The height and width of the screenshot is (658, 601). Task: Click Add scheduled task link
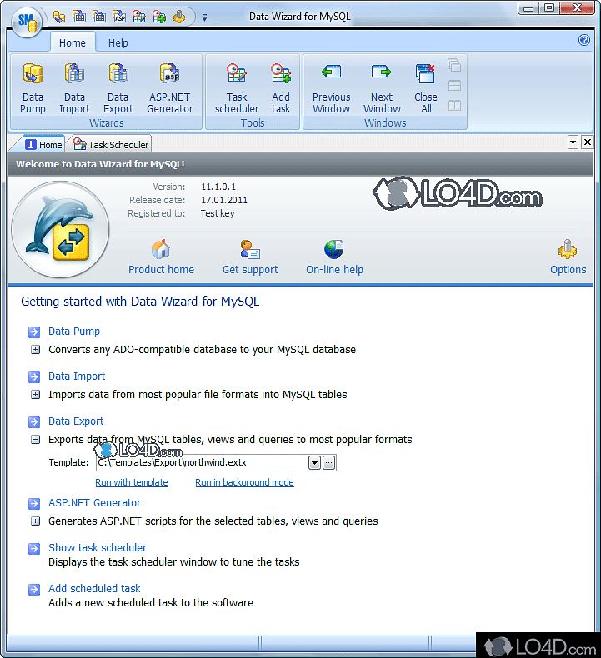94,588
